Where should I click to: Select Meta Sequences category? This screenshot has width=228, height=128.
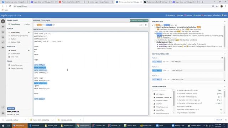162,107
